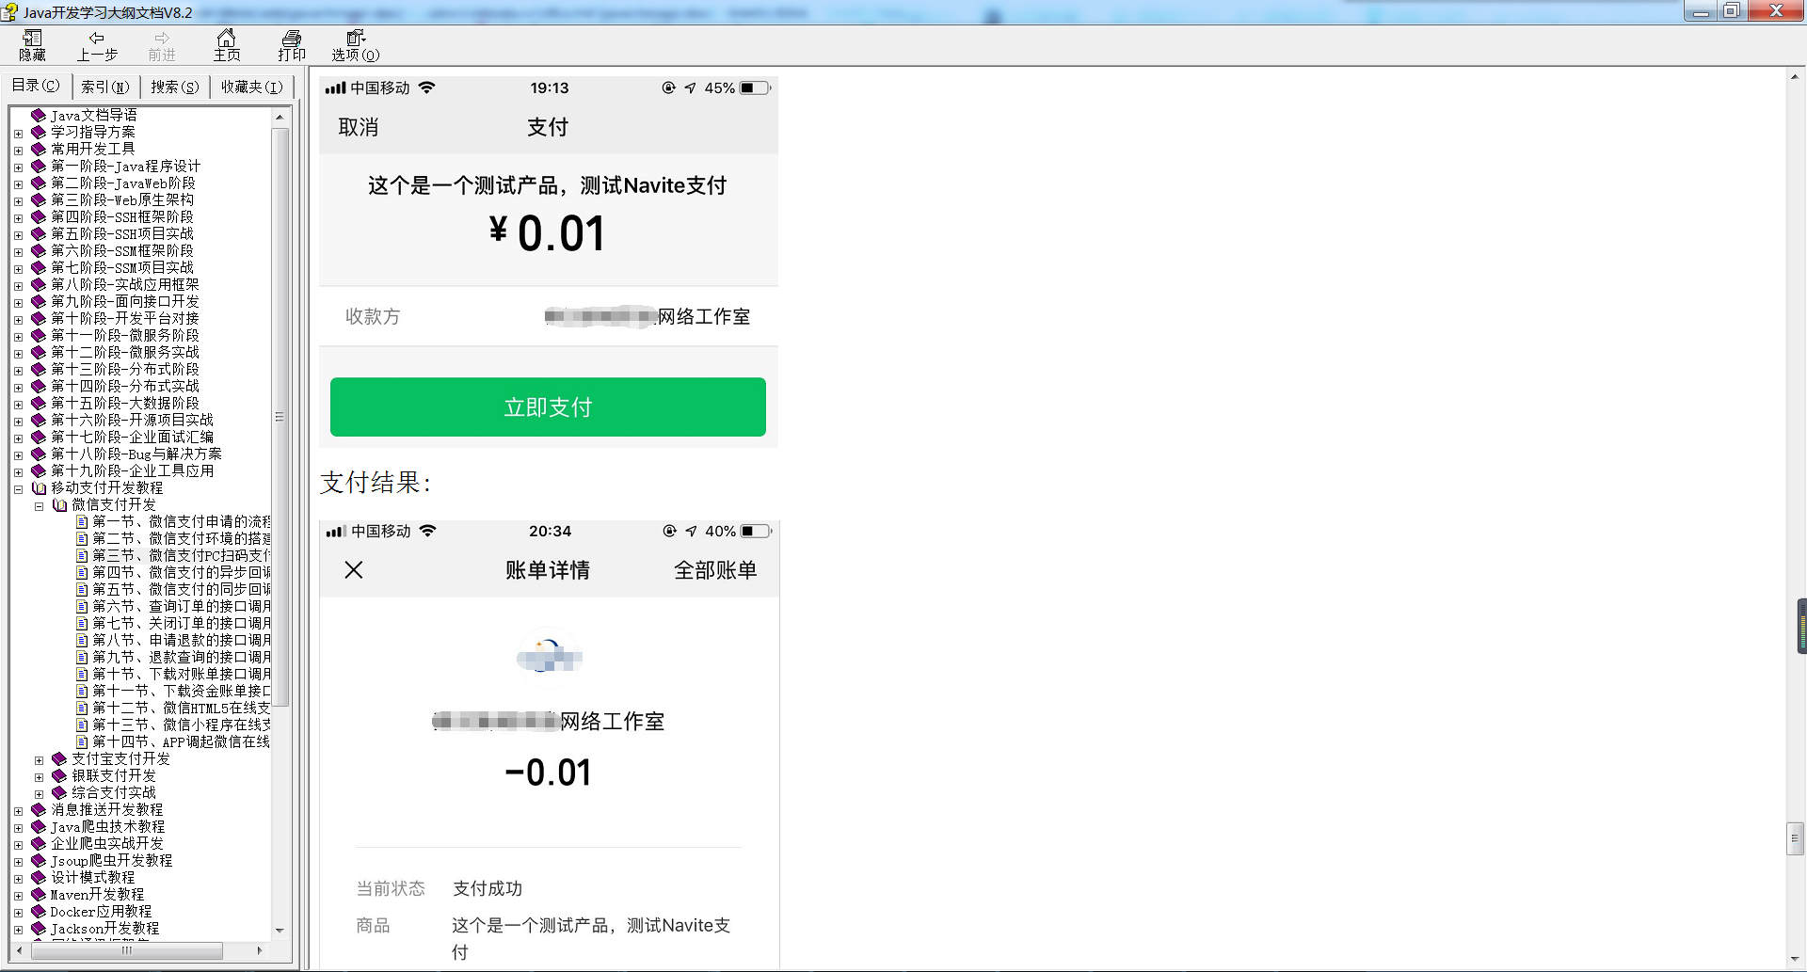The image size is (1807, 972).
Task: Click page icon of 第十四节 APP调起微信在线
Action: [x=82, y=741]
